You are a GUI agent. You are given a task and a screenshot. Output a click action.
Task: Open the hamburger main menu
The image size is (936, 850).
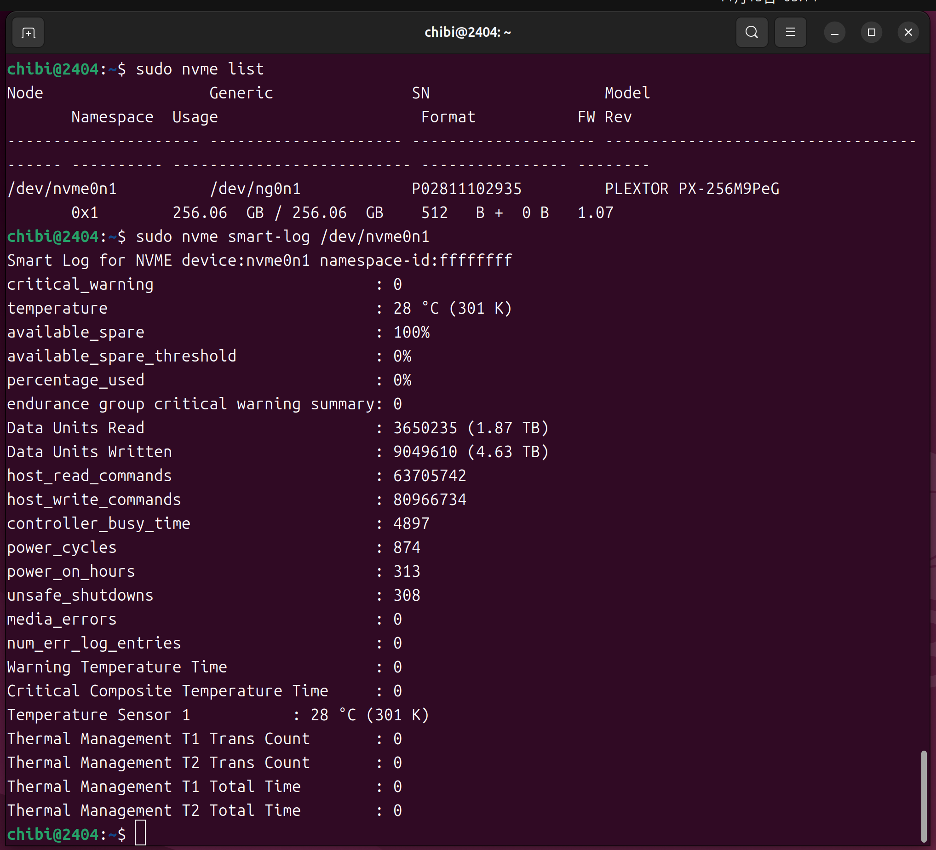(x=790, y=33)
